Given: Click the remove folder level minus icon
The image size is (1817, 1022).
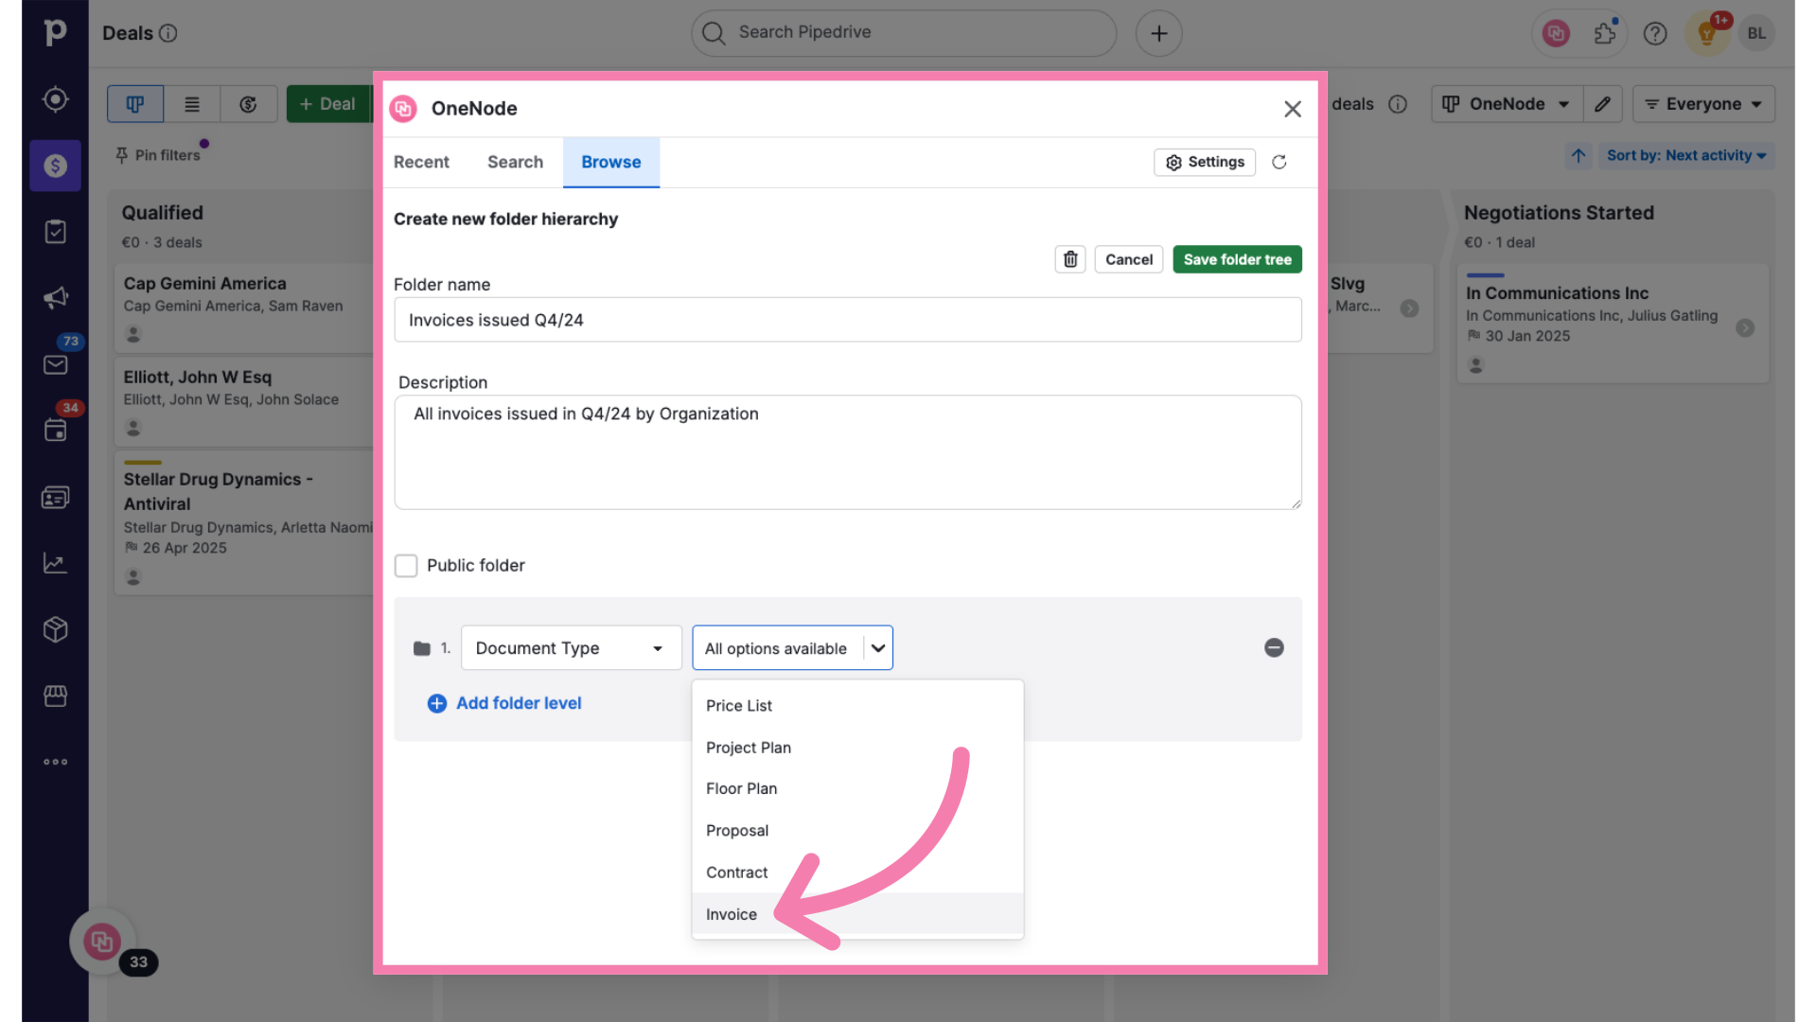Looking at the screenshot, I should pos(1274,647).
